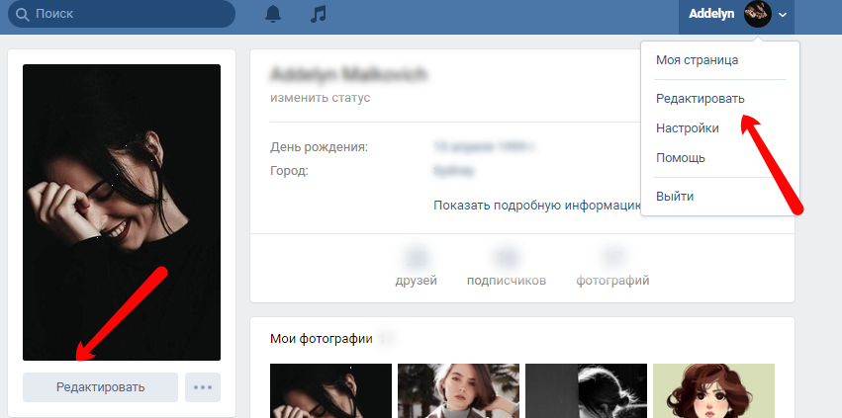Open the cartoon girl photo thumbnail
842x418 pixels.
point(713,390)
